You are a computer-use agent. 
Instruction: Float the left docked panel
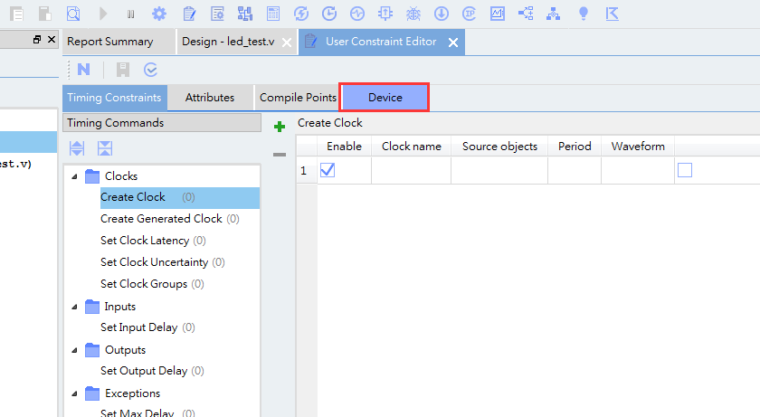[37, 39]
